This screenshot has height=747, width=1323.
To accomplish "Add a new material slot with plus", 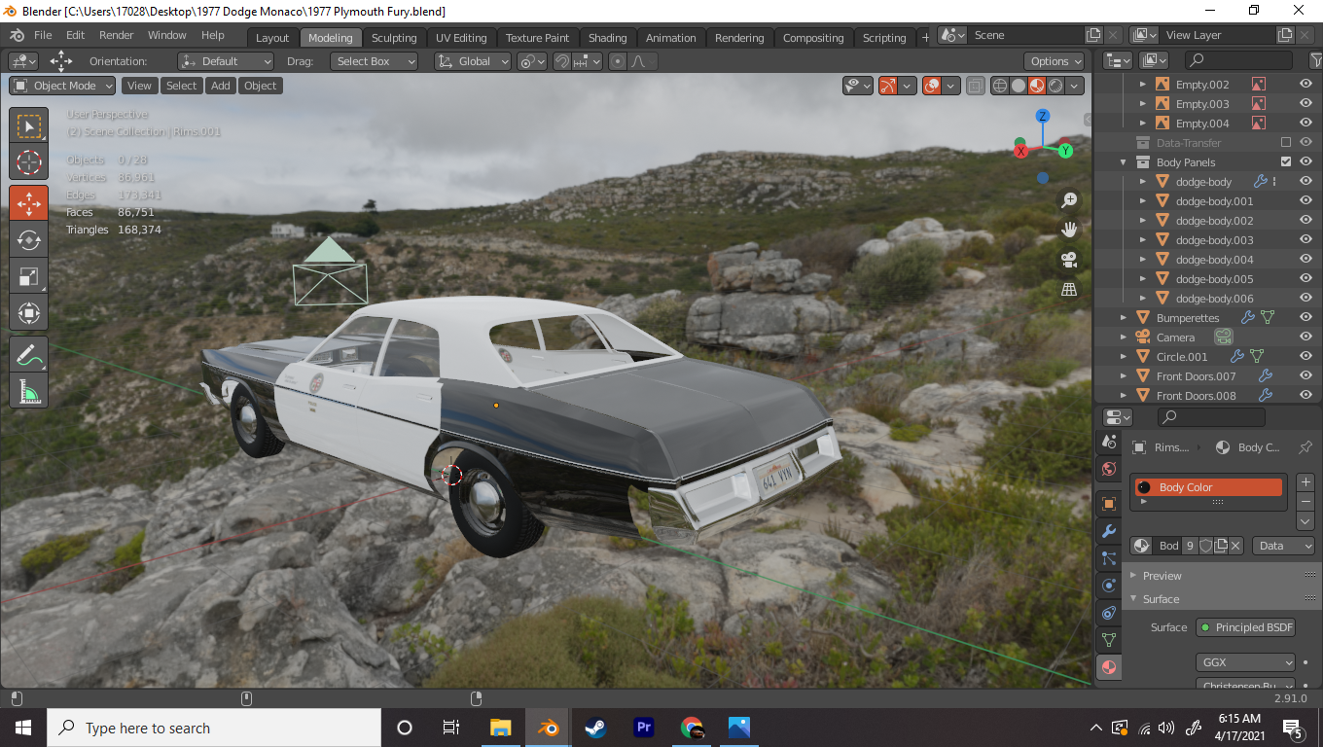I will (1305, 482).
